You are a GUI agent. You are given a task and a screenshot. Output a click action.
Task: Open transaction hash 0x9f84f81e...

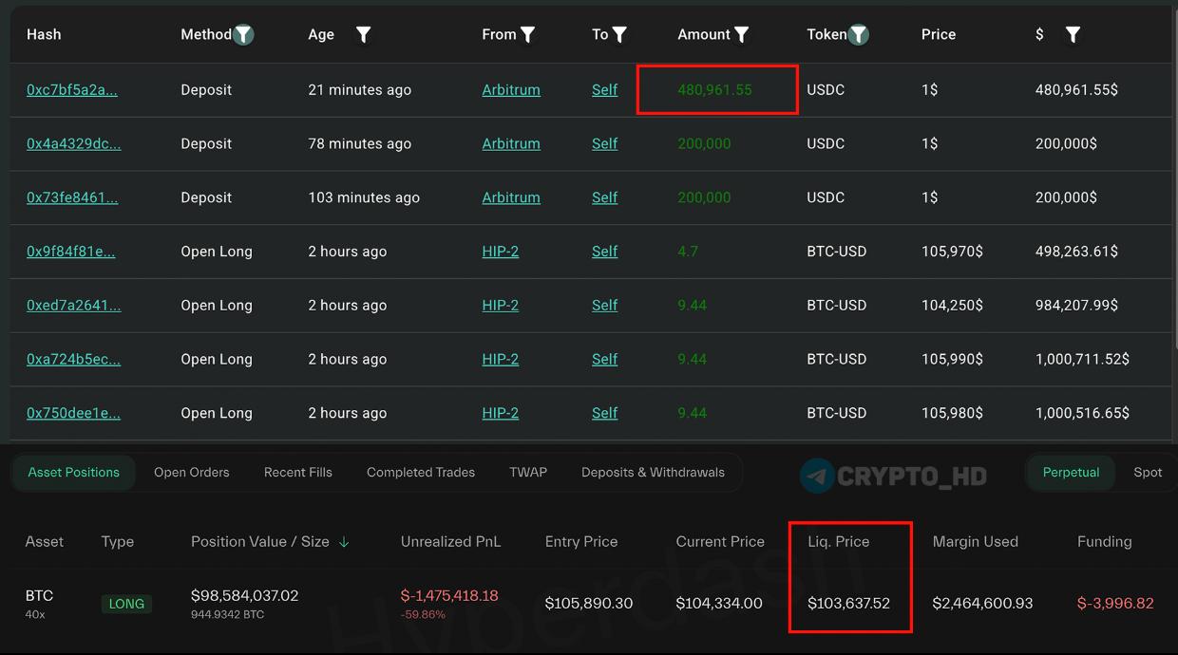(x=70, y=252)
